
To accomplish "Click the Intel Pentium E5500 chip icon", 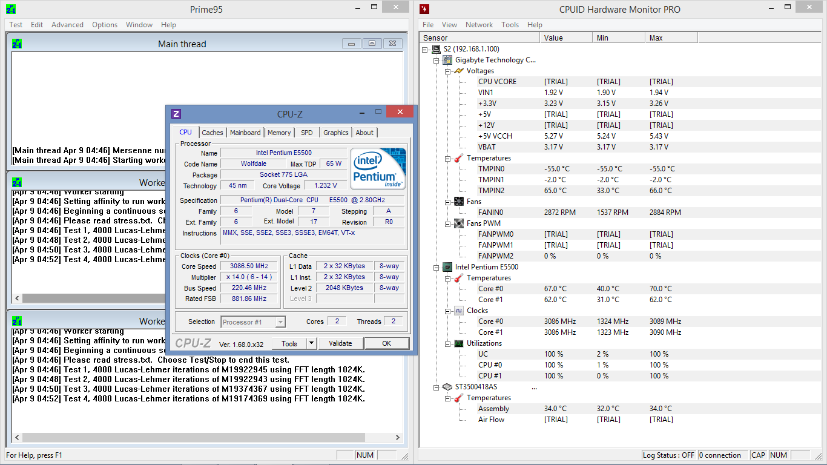I will pos(447,267).
